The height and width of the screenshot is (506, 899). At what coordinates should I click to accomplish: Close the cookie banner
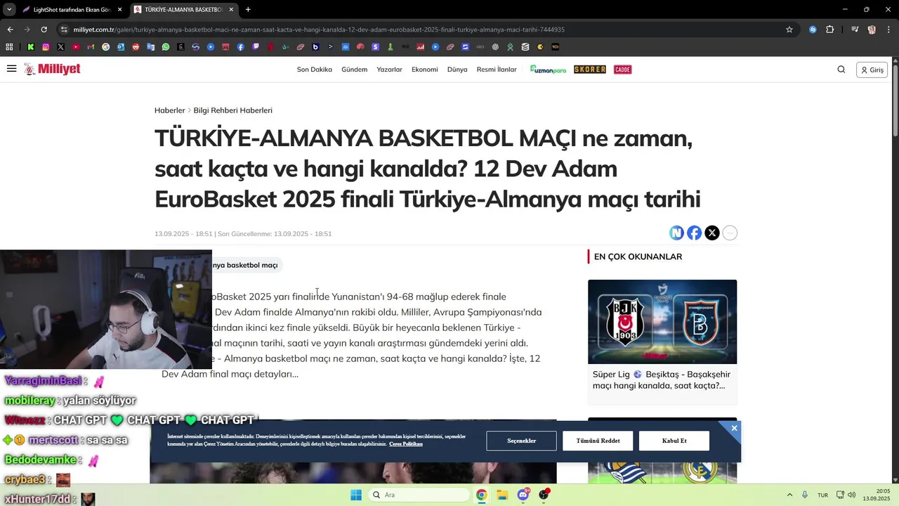click(734, 428)
